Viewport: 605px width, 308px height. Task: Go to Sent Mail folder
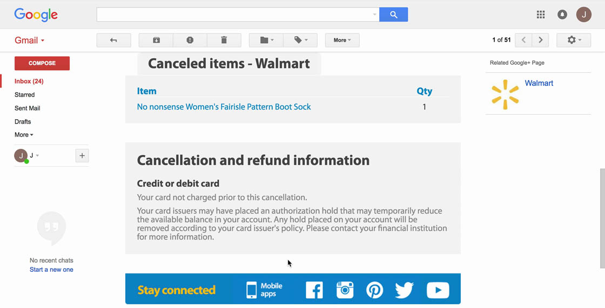28,108
